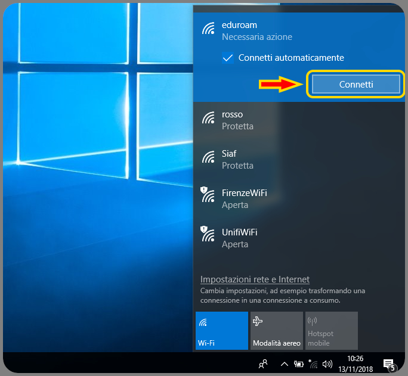The height and width of the screenshot is (376, 408).
Task: Click the Cambia impostazioni description text
Action: [x=283, y=296]
